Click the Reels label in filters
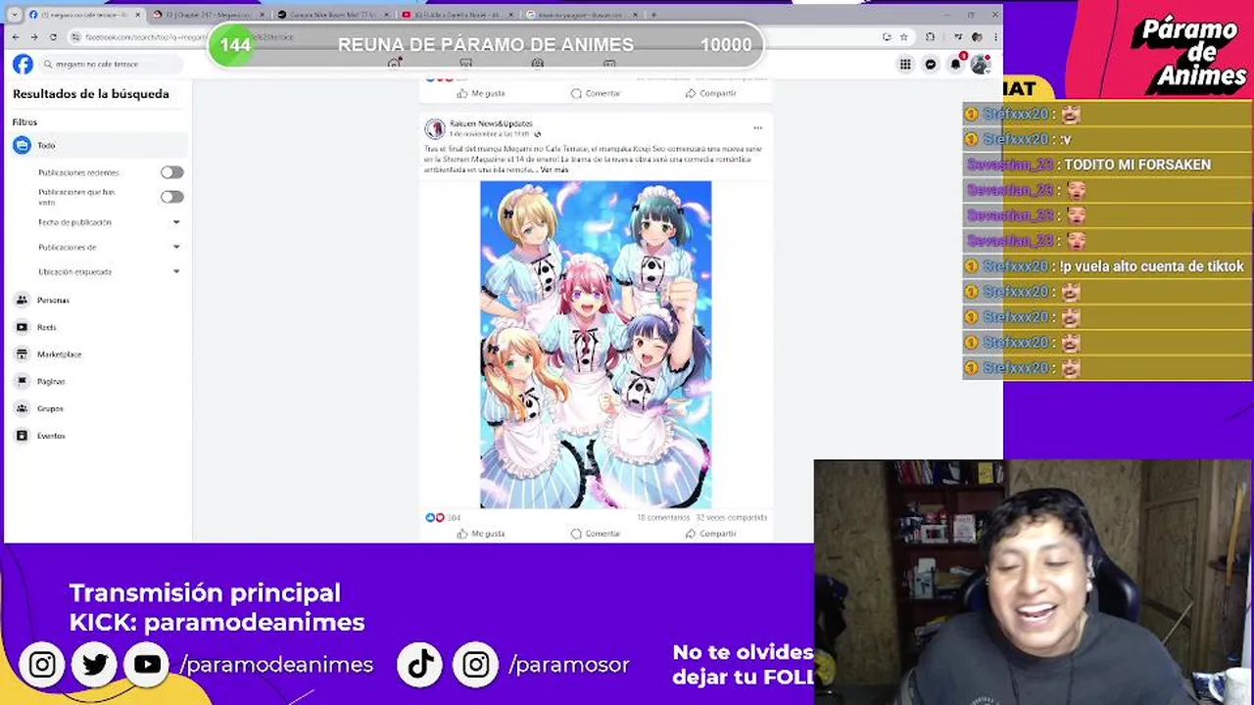 pyautogui.click(x=47, y=327)
